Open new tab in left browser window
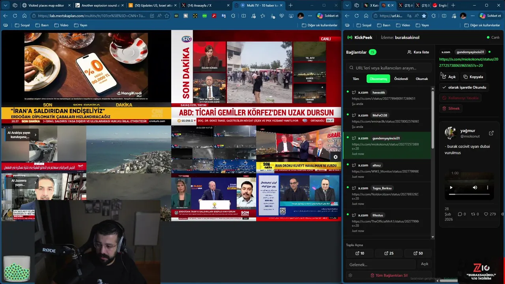The image size is (505, 284). coord(291,6)
